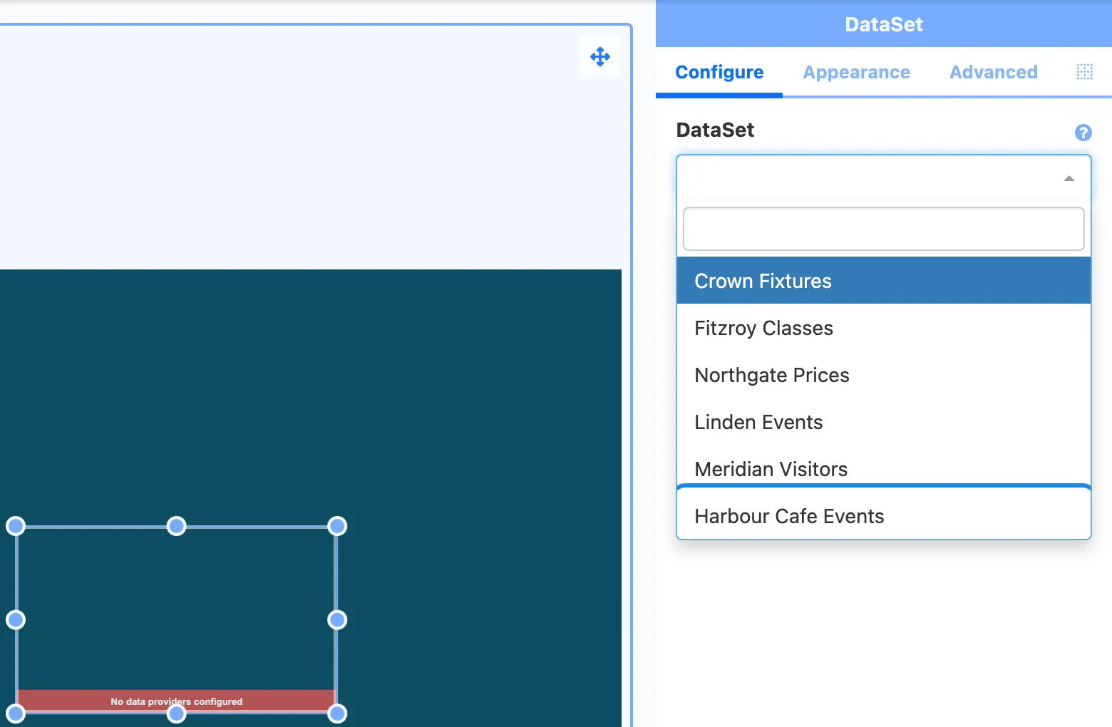Click the move/pan arrows icon on canvas
The width and height of the screenshot is (1112, 727).
pyautogui.click(x=600, y=56)
